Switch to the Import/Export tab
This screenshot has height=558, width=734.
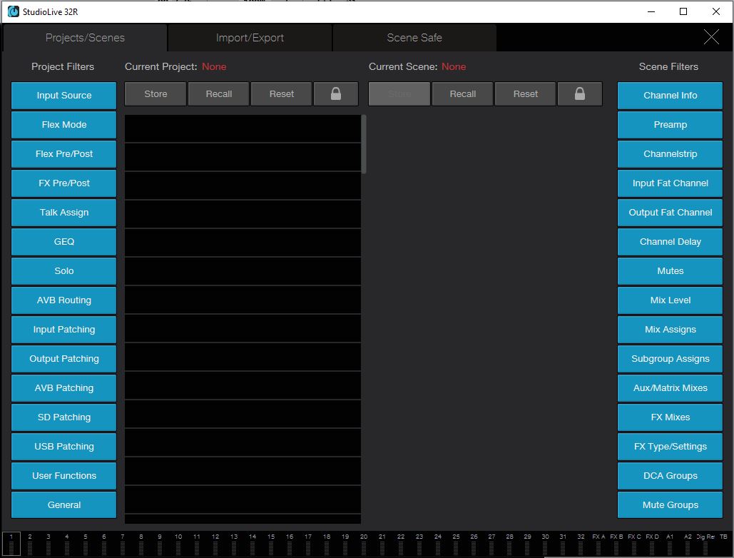250,38
